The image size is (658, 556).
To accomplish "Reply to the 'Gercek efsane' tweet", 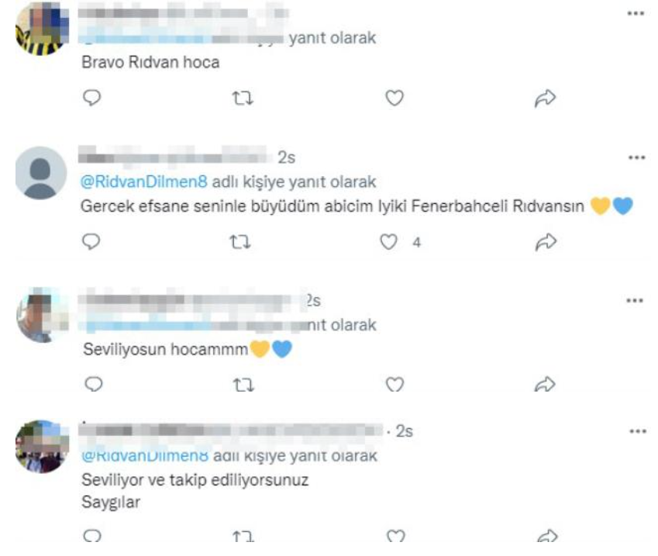I will coord(91,242).
